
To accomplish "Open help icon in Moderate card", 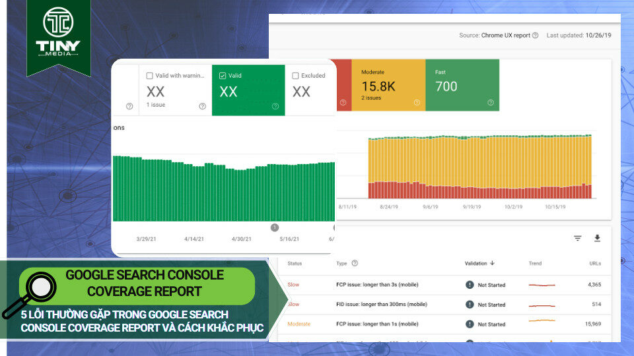I will click(x=417, y=103).
